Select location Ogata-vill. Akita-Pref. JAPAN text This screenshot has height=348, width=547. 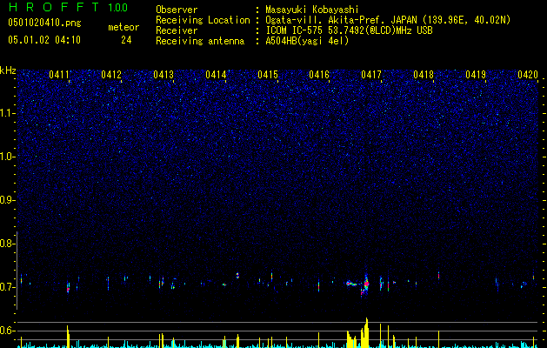click(x=341, y=20)
